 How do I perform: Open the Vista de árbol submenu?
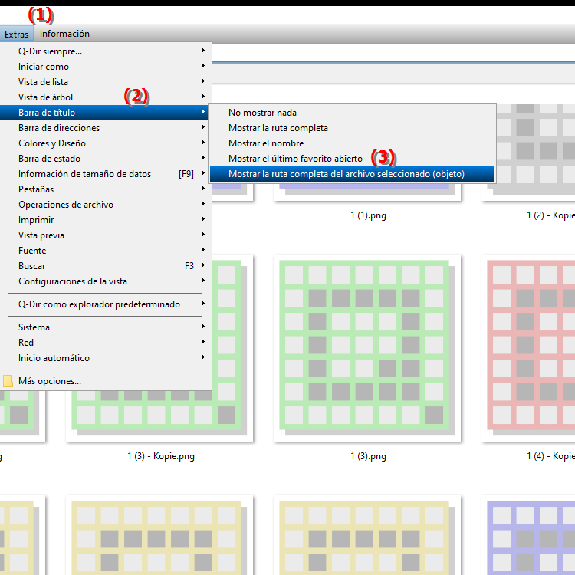(x=106, y=97)
